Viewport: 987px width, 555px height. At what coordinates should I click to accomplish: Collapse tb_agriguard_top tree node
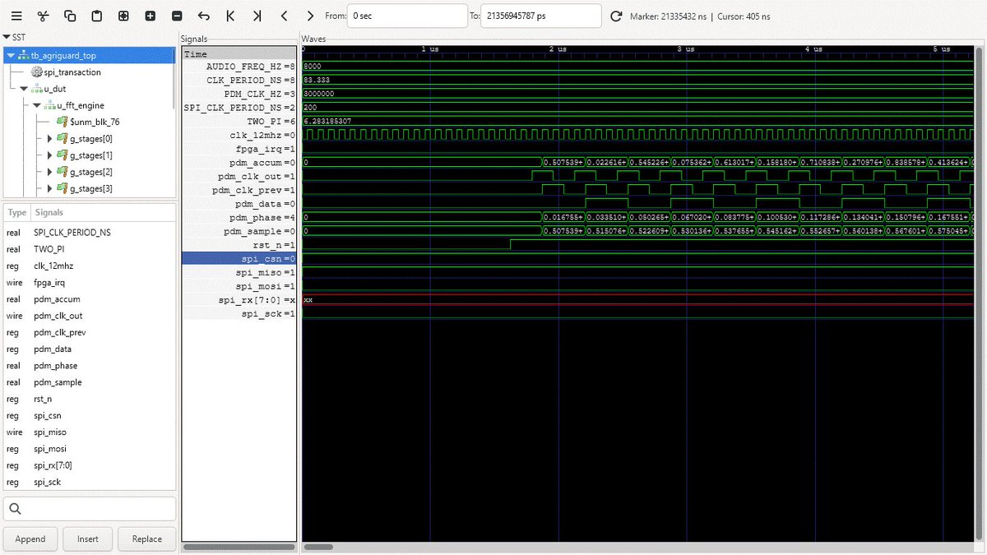pyautogui.click(x=11, y=56)
